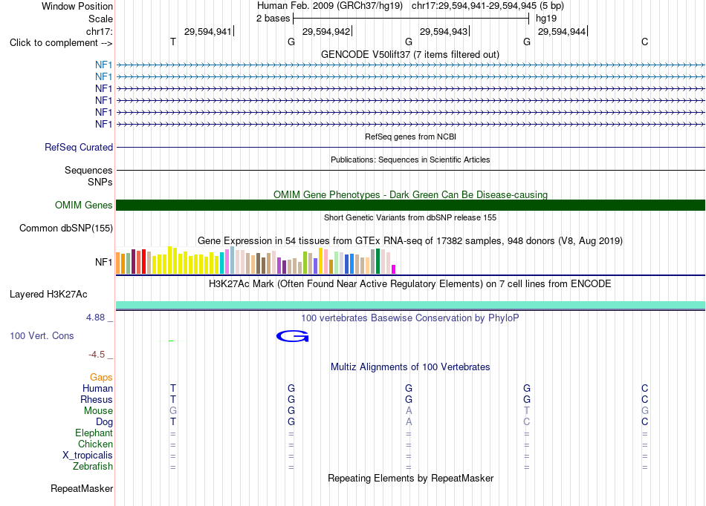Select the Human species label
706x506 pixels.
pyautogui.click(x=97, y=388)
